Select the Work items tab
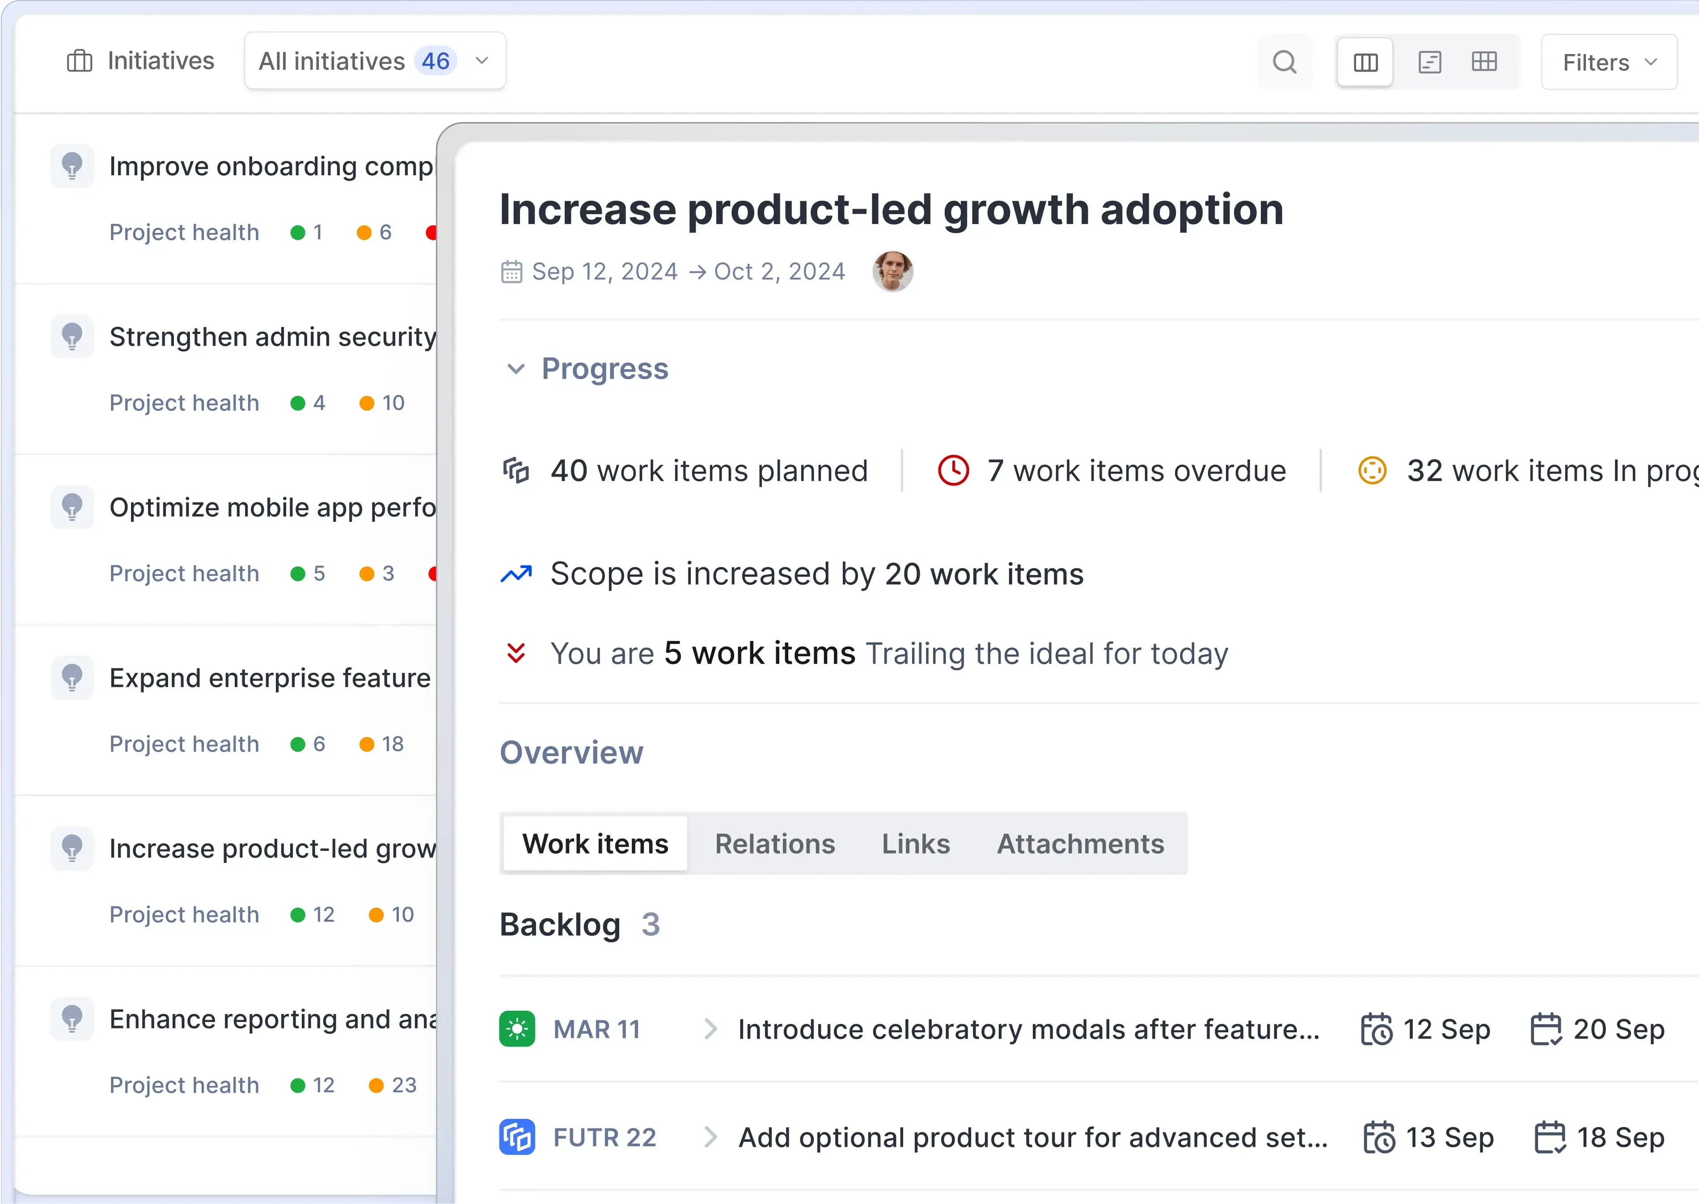The height and width of the screenshot is (1204, 1699). point(595,844)
